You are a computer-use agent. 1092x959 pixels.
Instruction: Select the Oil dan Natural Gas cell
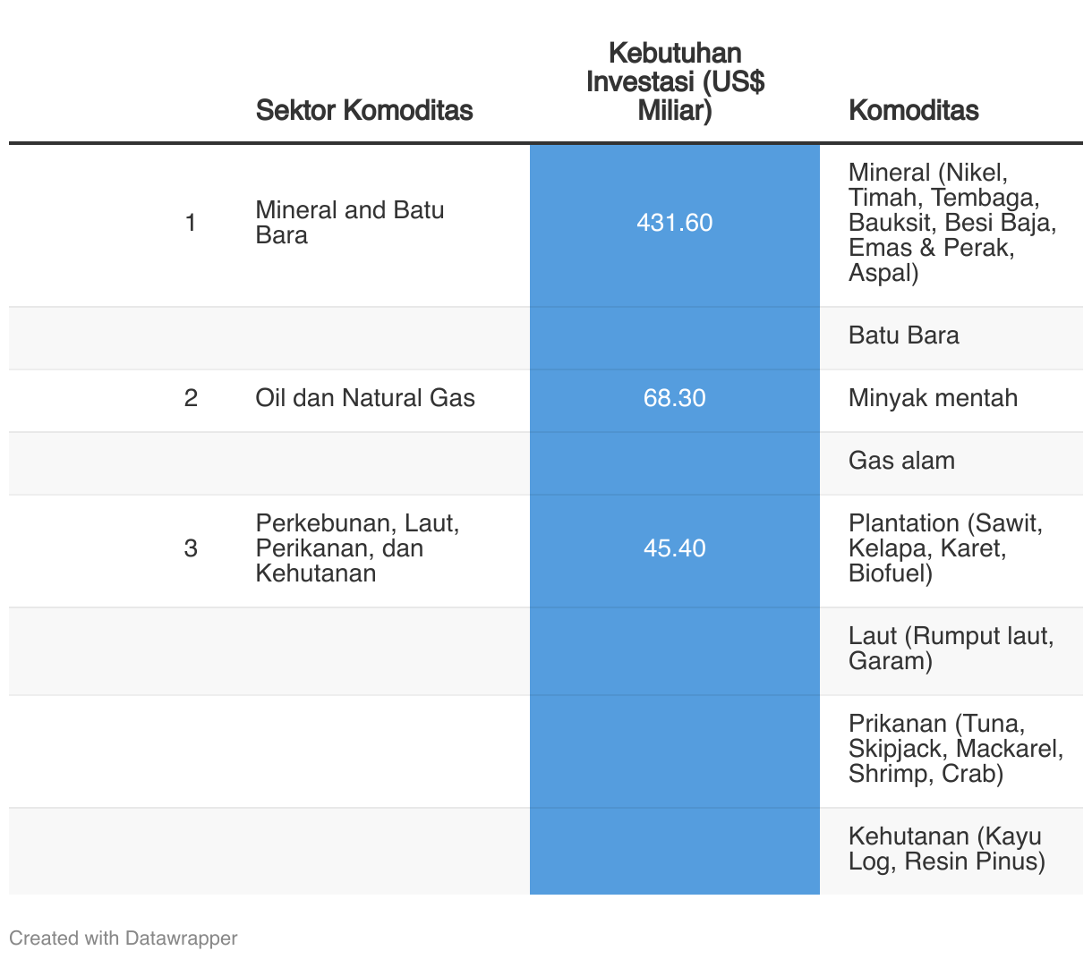click(x=365, y=398)
